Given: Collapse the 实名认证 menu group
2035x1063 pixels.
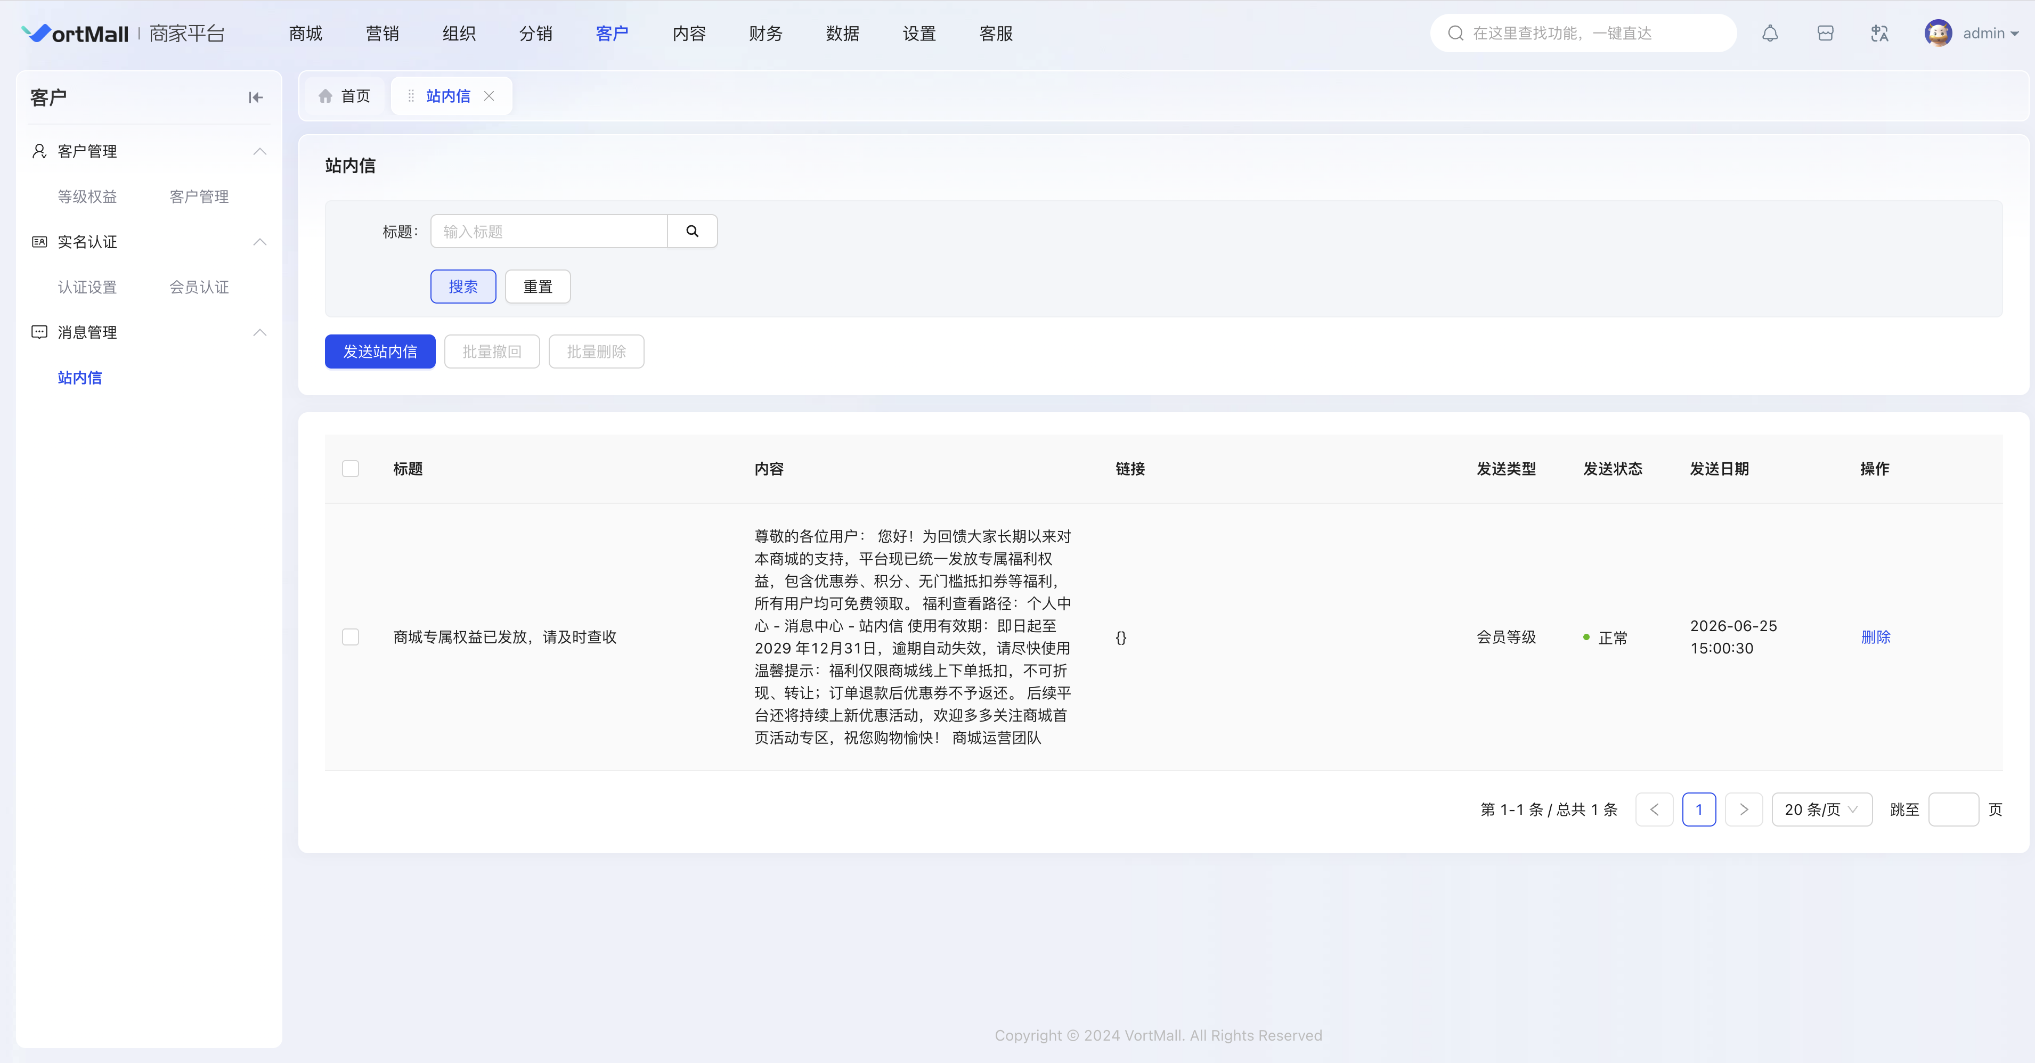Looking at the screenshot, I should pyautogui.click(x=259, y=242).
